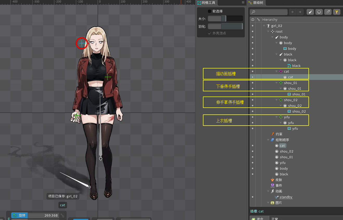The image size is (343, 220).
Task: Select the 皮肤 skins node
Action: tap(279, 180)
